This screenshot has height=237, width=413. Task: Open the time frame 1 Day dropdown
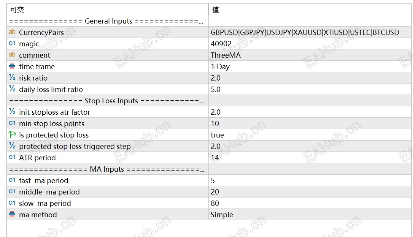click(x=220, y=66)
